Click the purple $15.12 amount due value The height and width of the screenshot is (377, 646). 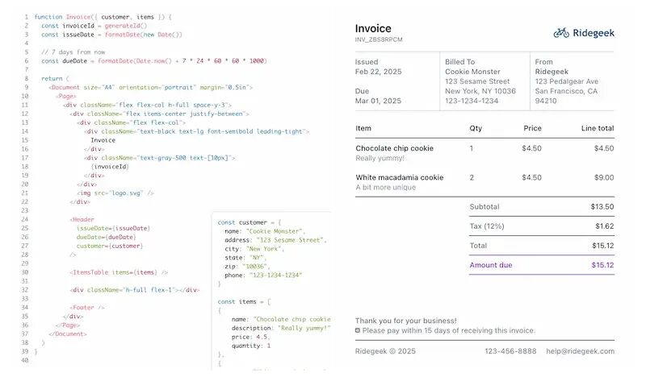coord(602,265)
